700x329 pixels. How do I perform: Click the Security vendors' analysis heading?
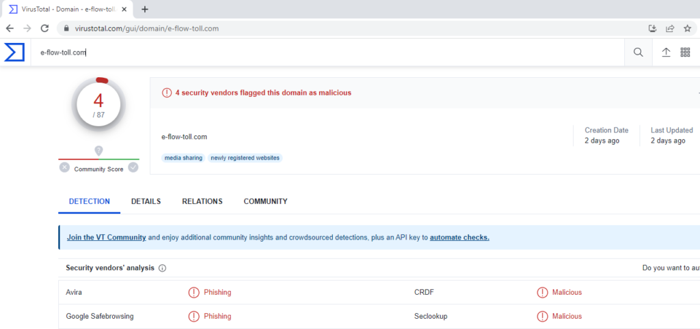pyautogui.click(x=110, y=268)
